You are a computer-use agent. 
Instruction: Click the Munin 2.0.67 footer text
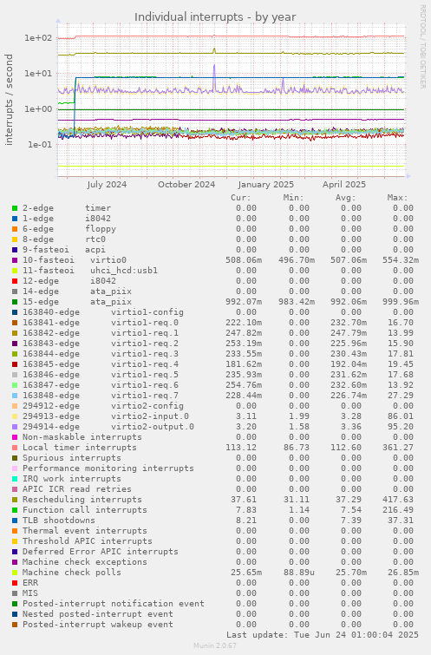[215, 645]
